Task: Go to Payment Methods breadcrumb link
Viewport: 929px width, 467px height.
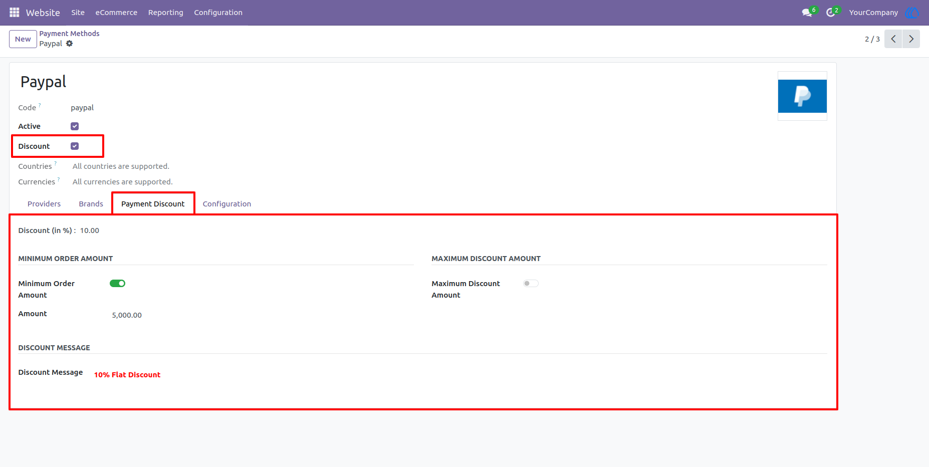Action: coord(70,34)
